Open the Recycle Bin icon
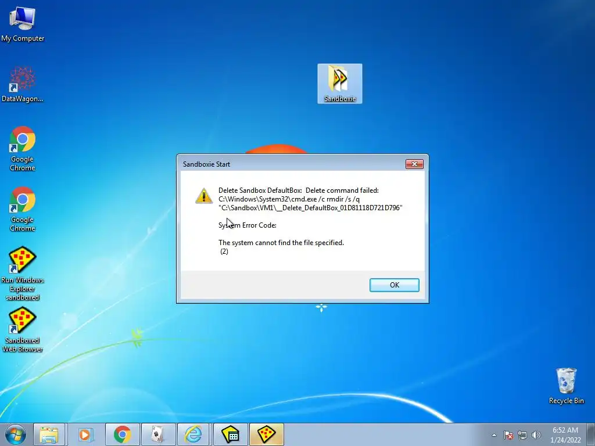595x446 pixels. pyautogui.click(x=566, y=386)
